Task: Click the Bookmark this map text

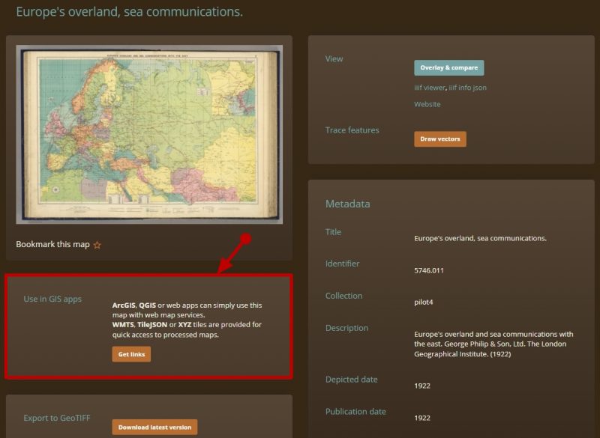Action: tap(52, 244)
